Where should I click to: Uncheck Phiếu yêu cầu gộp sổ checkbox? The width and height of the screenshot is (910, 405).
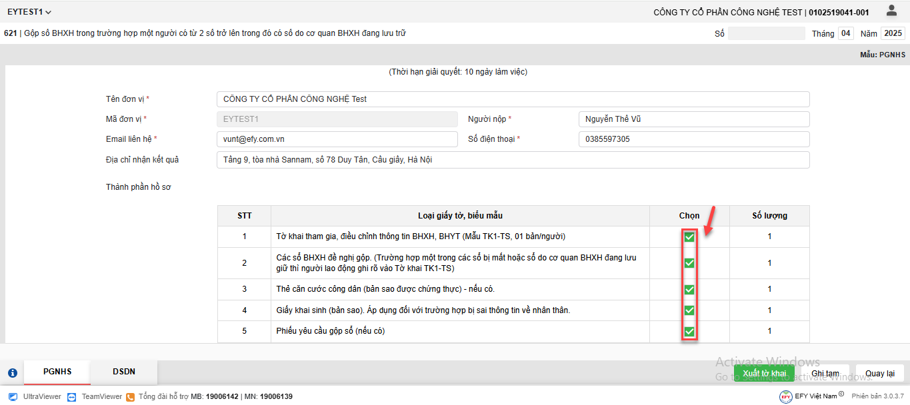pos(689,332)
